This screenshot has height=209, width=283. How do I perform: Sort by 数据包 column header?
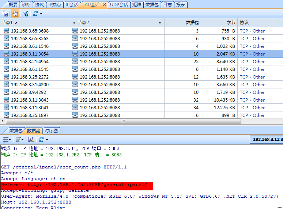(183, 23)
